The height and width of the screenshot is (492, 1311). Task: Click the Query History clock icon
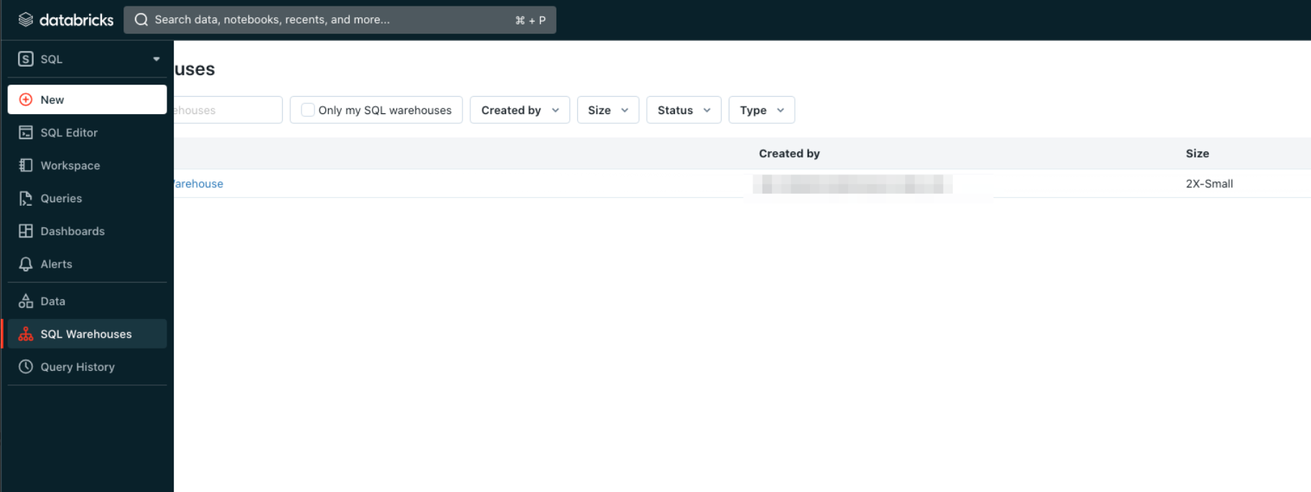tap(26, 366)
